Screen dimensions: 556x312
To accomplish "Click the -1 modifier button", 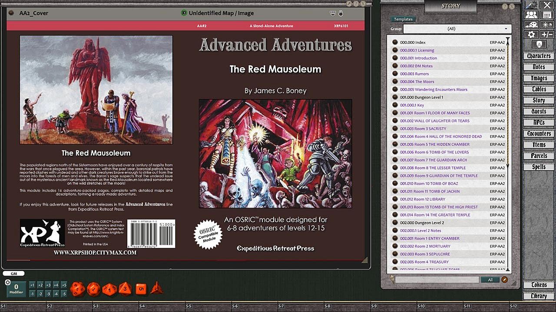I will pyautogui.click(x=32, y=294).
